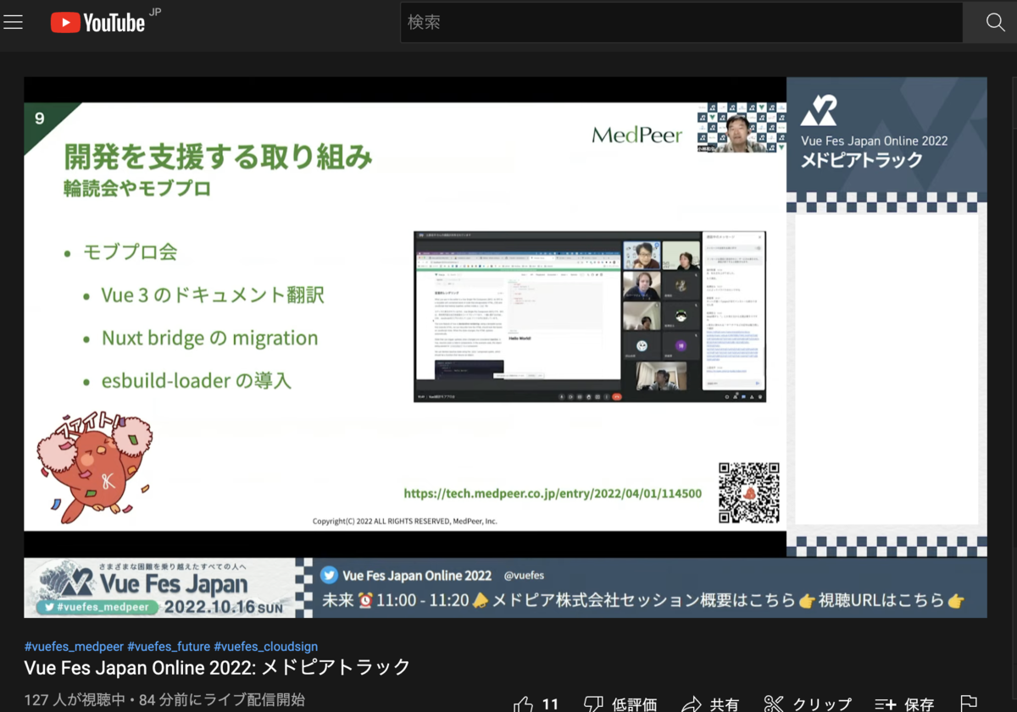Go to the YouTube home logo

tap(97, 22)
